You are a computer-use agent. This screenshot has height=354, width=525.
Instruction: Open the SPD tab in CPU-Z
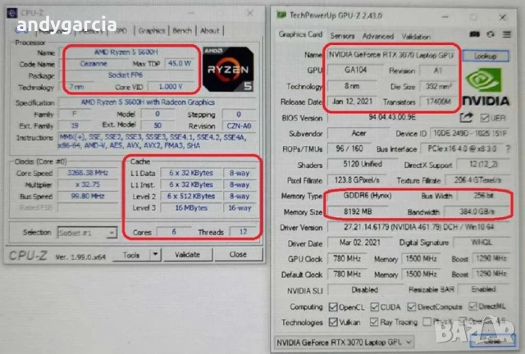point(121,31)
